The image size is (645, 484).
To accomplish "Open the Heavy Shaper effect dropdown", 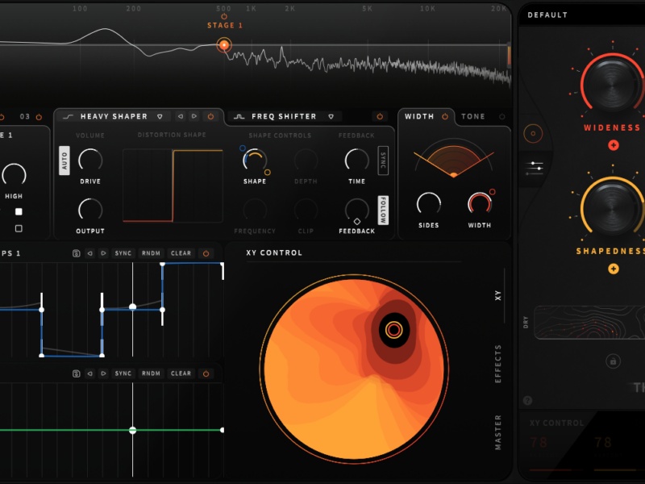I will (x=160, y=117).
